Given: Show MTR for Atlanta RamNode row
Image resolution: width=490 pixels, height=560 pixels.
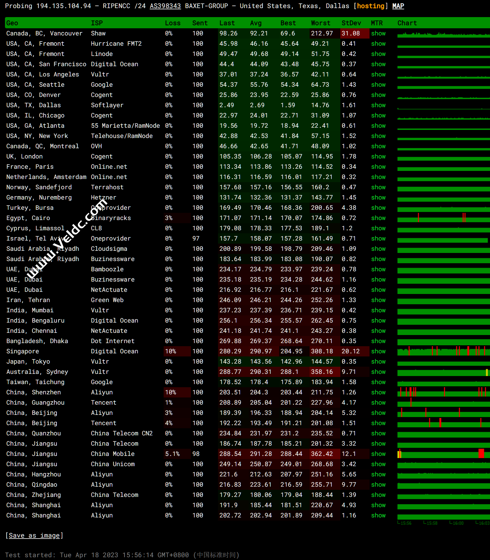Looking at the screenshot, I should 378,126.
